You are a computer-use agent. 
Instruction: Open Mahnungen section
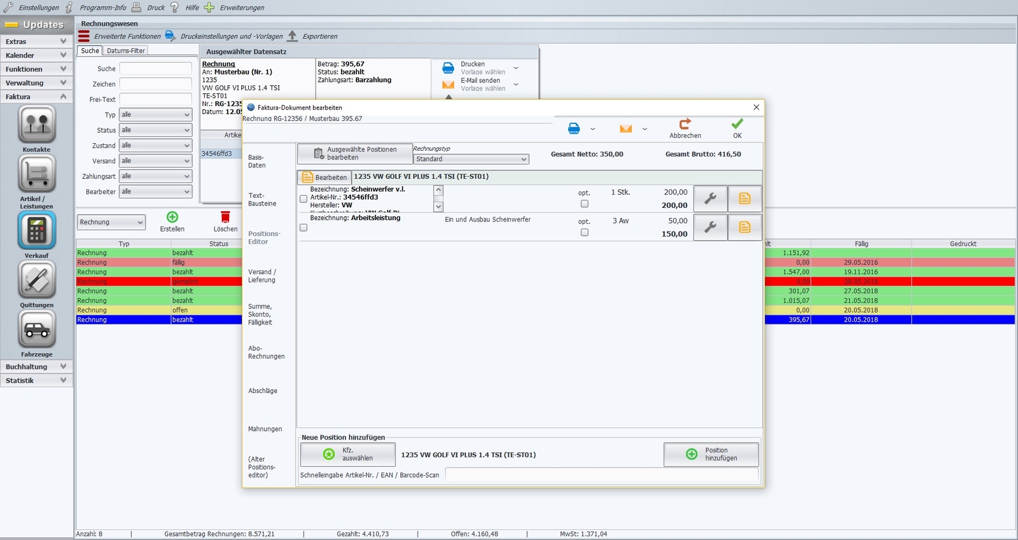click(x=265, y=429)
